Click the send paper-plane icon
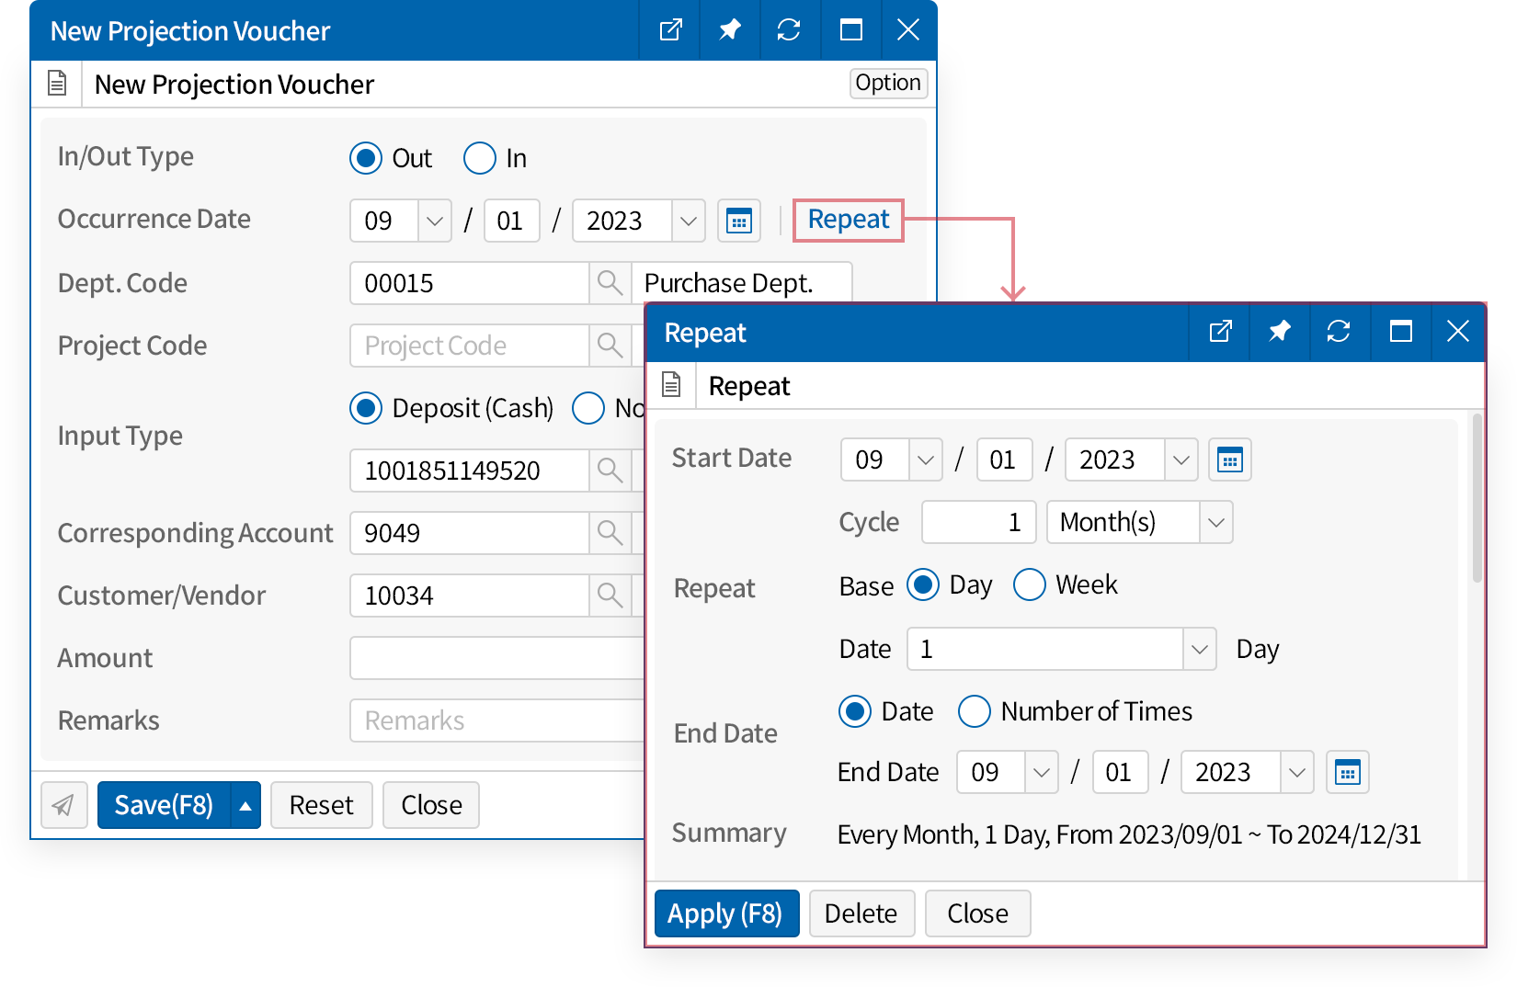The height and width of the screenshot is (987, 1517). tap(63, 805)
